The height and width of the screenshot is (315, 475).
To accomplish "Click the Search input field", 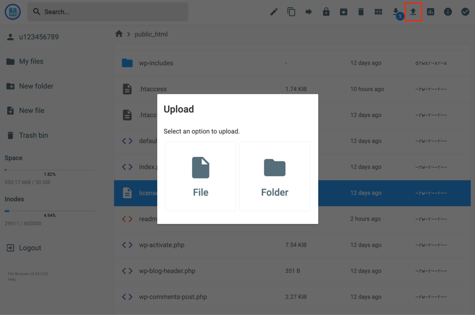I will click(108, 12).
